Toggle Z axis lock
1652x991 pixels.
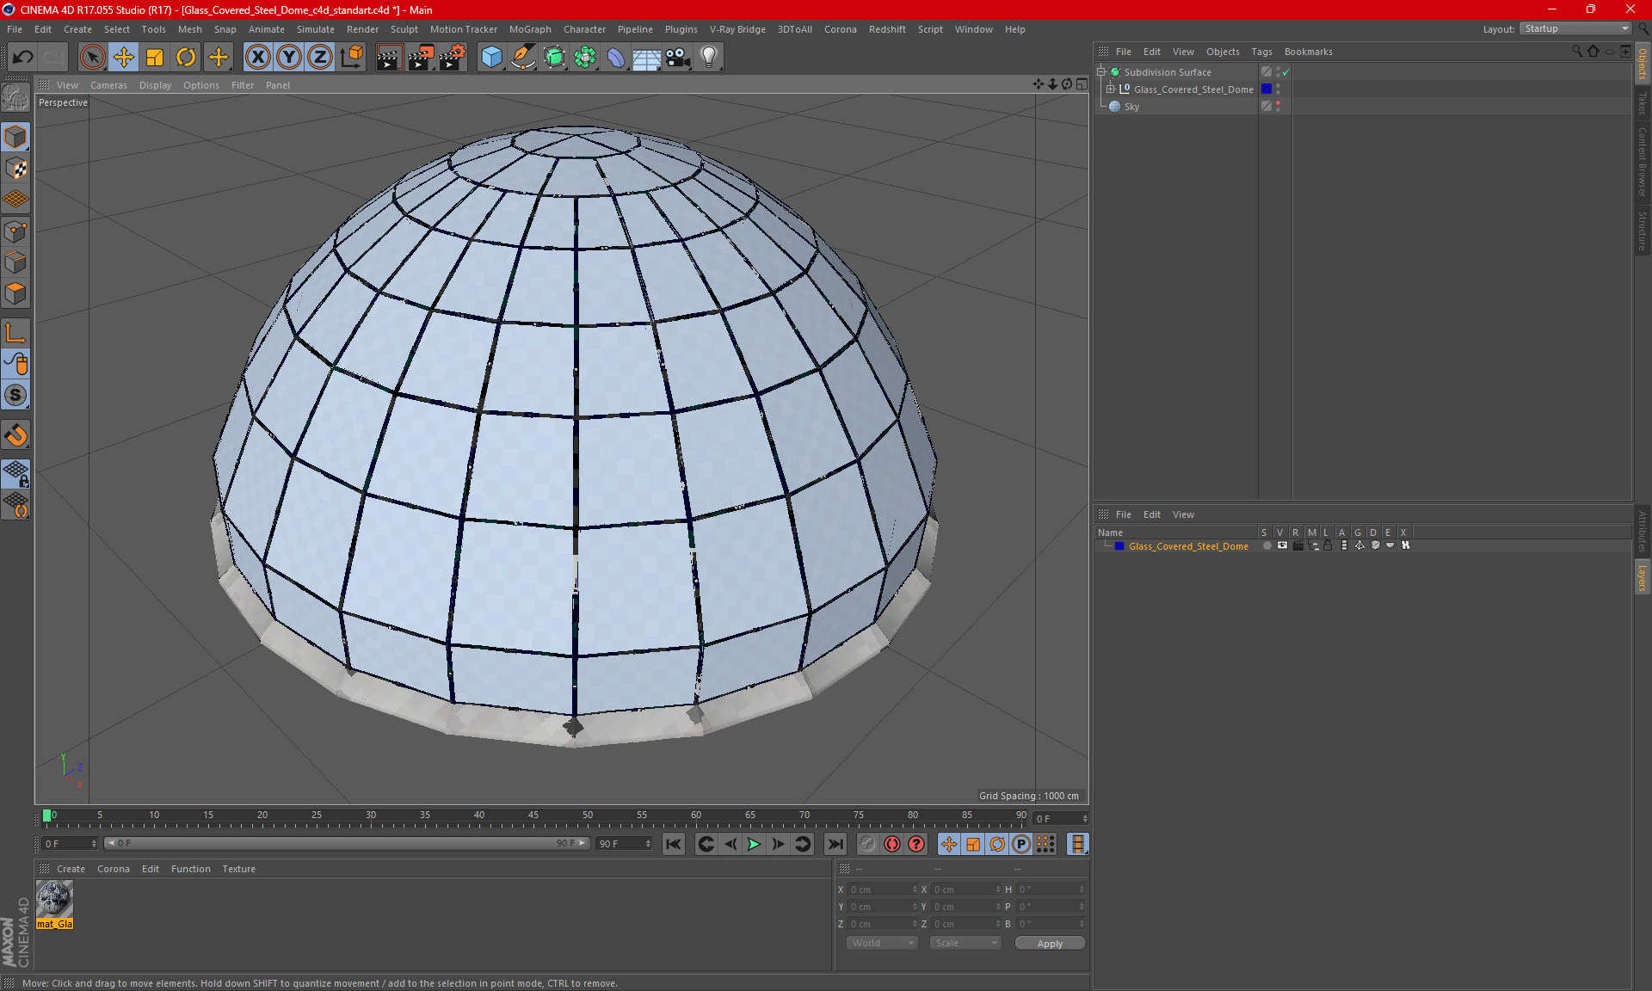[x=320, y=58]
